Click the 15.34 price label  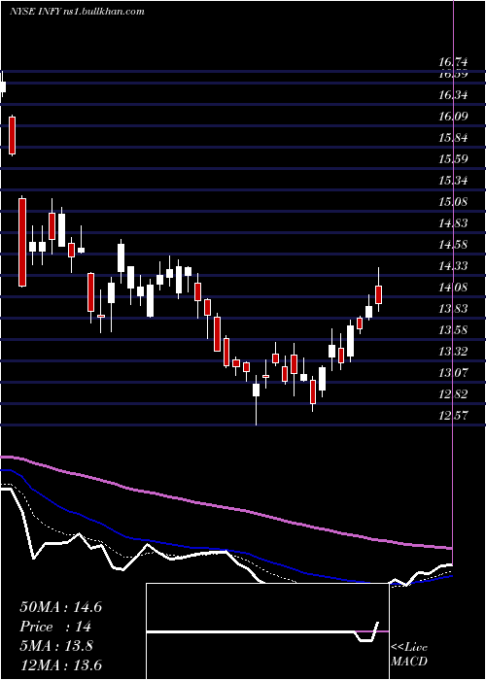(x=454, y=180)
